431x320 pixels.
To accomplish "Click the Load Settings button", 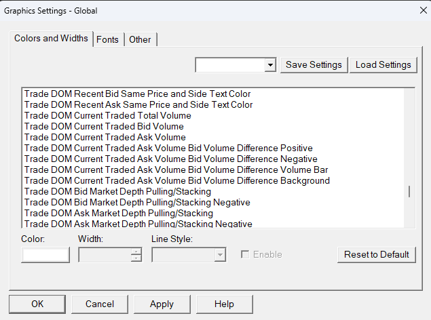I will [x=383, y=64].
